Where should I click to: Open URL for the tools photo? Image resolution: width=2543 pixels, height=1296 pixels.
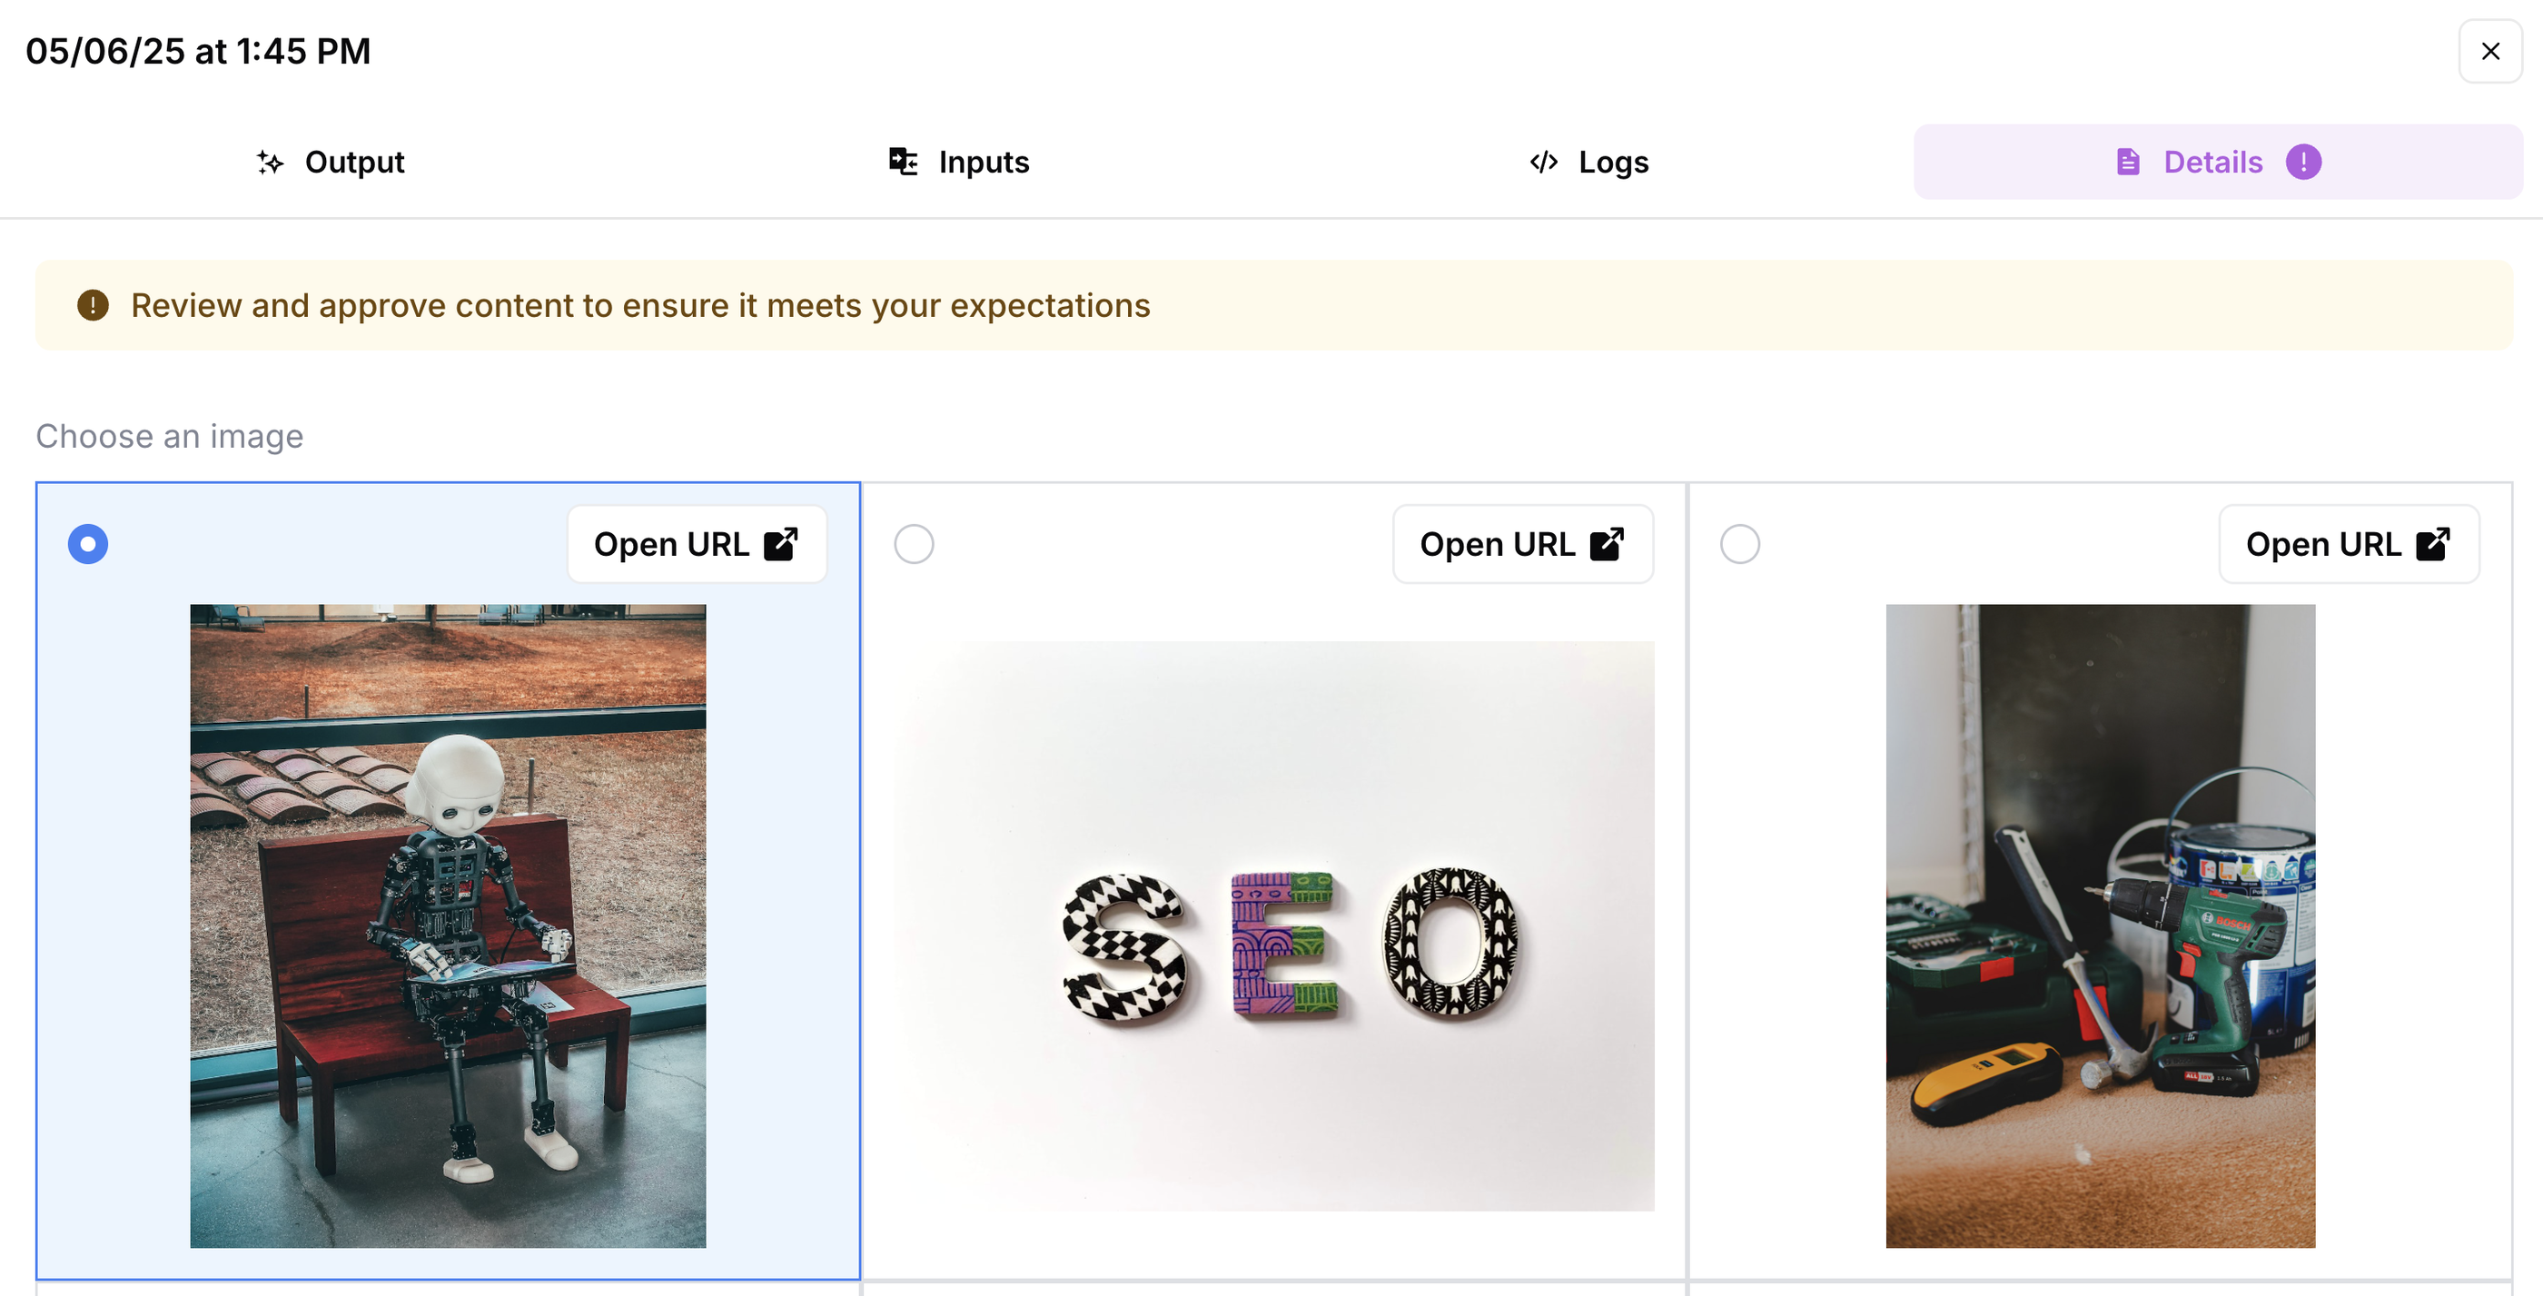[x=2350, y=543]
